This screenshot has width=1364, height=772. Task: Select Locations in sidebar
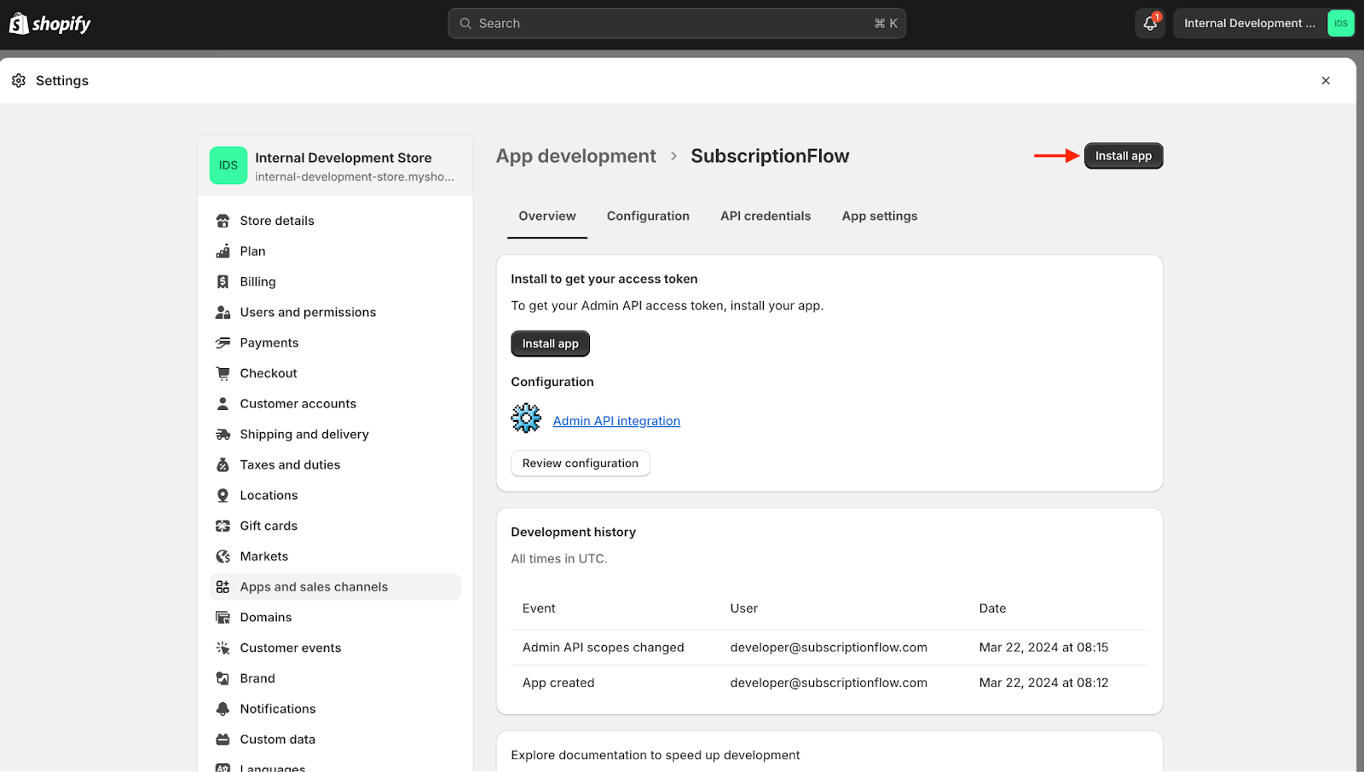(x=335, y=495)
